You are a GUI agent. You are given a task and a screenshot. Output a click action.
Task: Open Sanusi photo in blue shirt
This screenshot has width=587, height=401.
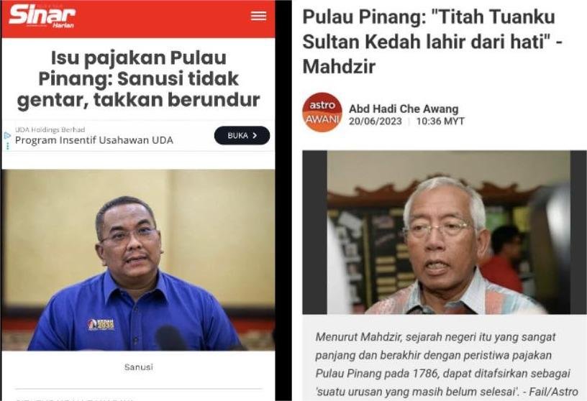[138, 260]
